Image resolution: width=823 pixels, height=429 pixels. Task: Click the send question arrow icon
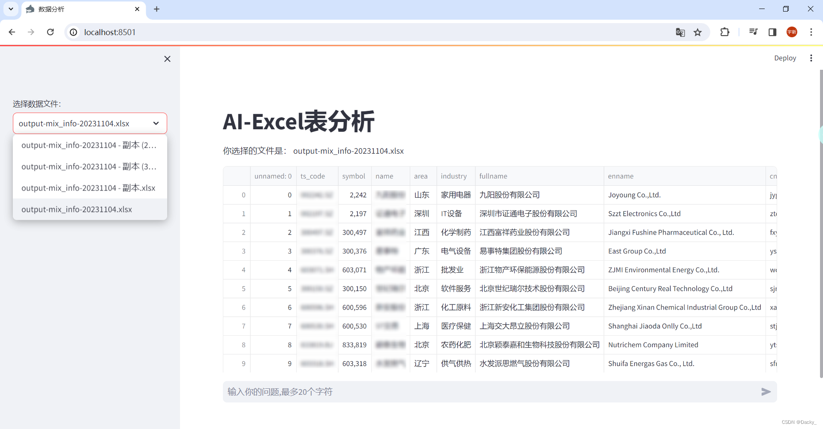click(x=766, y=392)
